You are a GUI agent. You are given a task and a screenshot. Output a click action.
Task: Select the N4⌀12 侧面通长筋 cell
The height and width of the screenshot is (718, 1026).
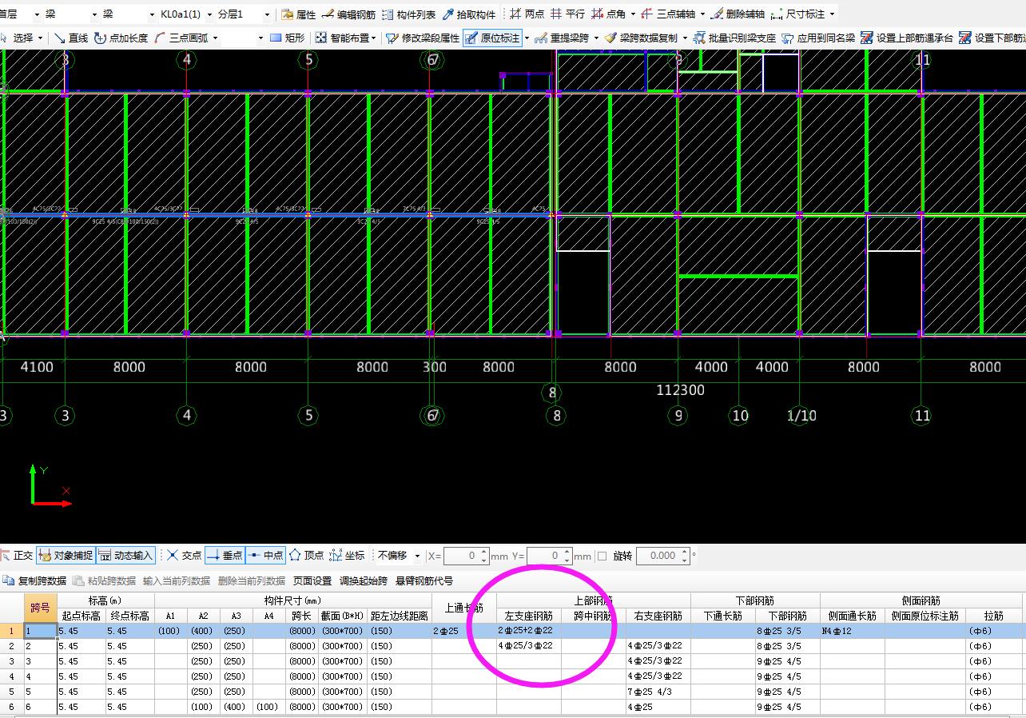[852, 631]
